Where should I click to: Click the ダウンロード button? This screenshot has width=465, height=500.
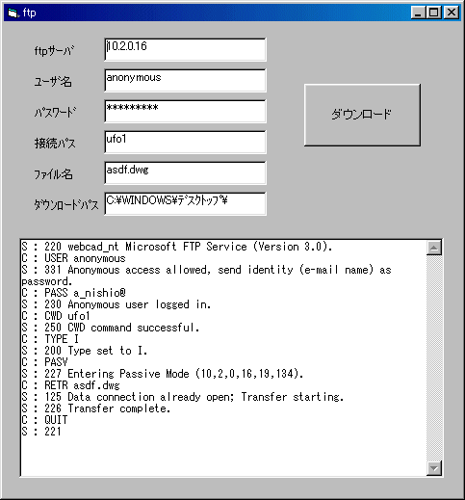pyautogui.click(x=362, y=115)
